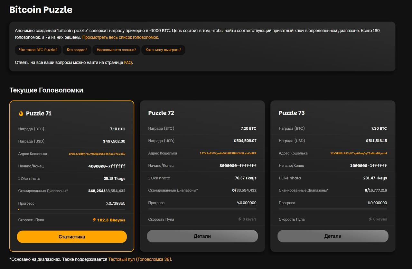Screen dimensions: 412x269
Task: Click the lightning icon in Puzzle 73 pool speed
Action: 370,219
